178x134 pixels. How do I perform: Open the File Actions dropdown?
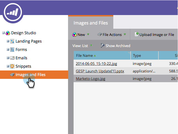[112, 35]
